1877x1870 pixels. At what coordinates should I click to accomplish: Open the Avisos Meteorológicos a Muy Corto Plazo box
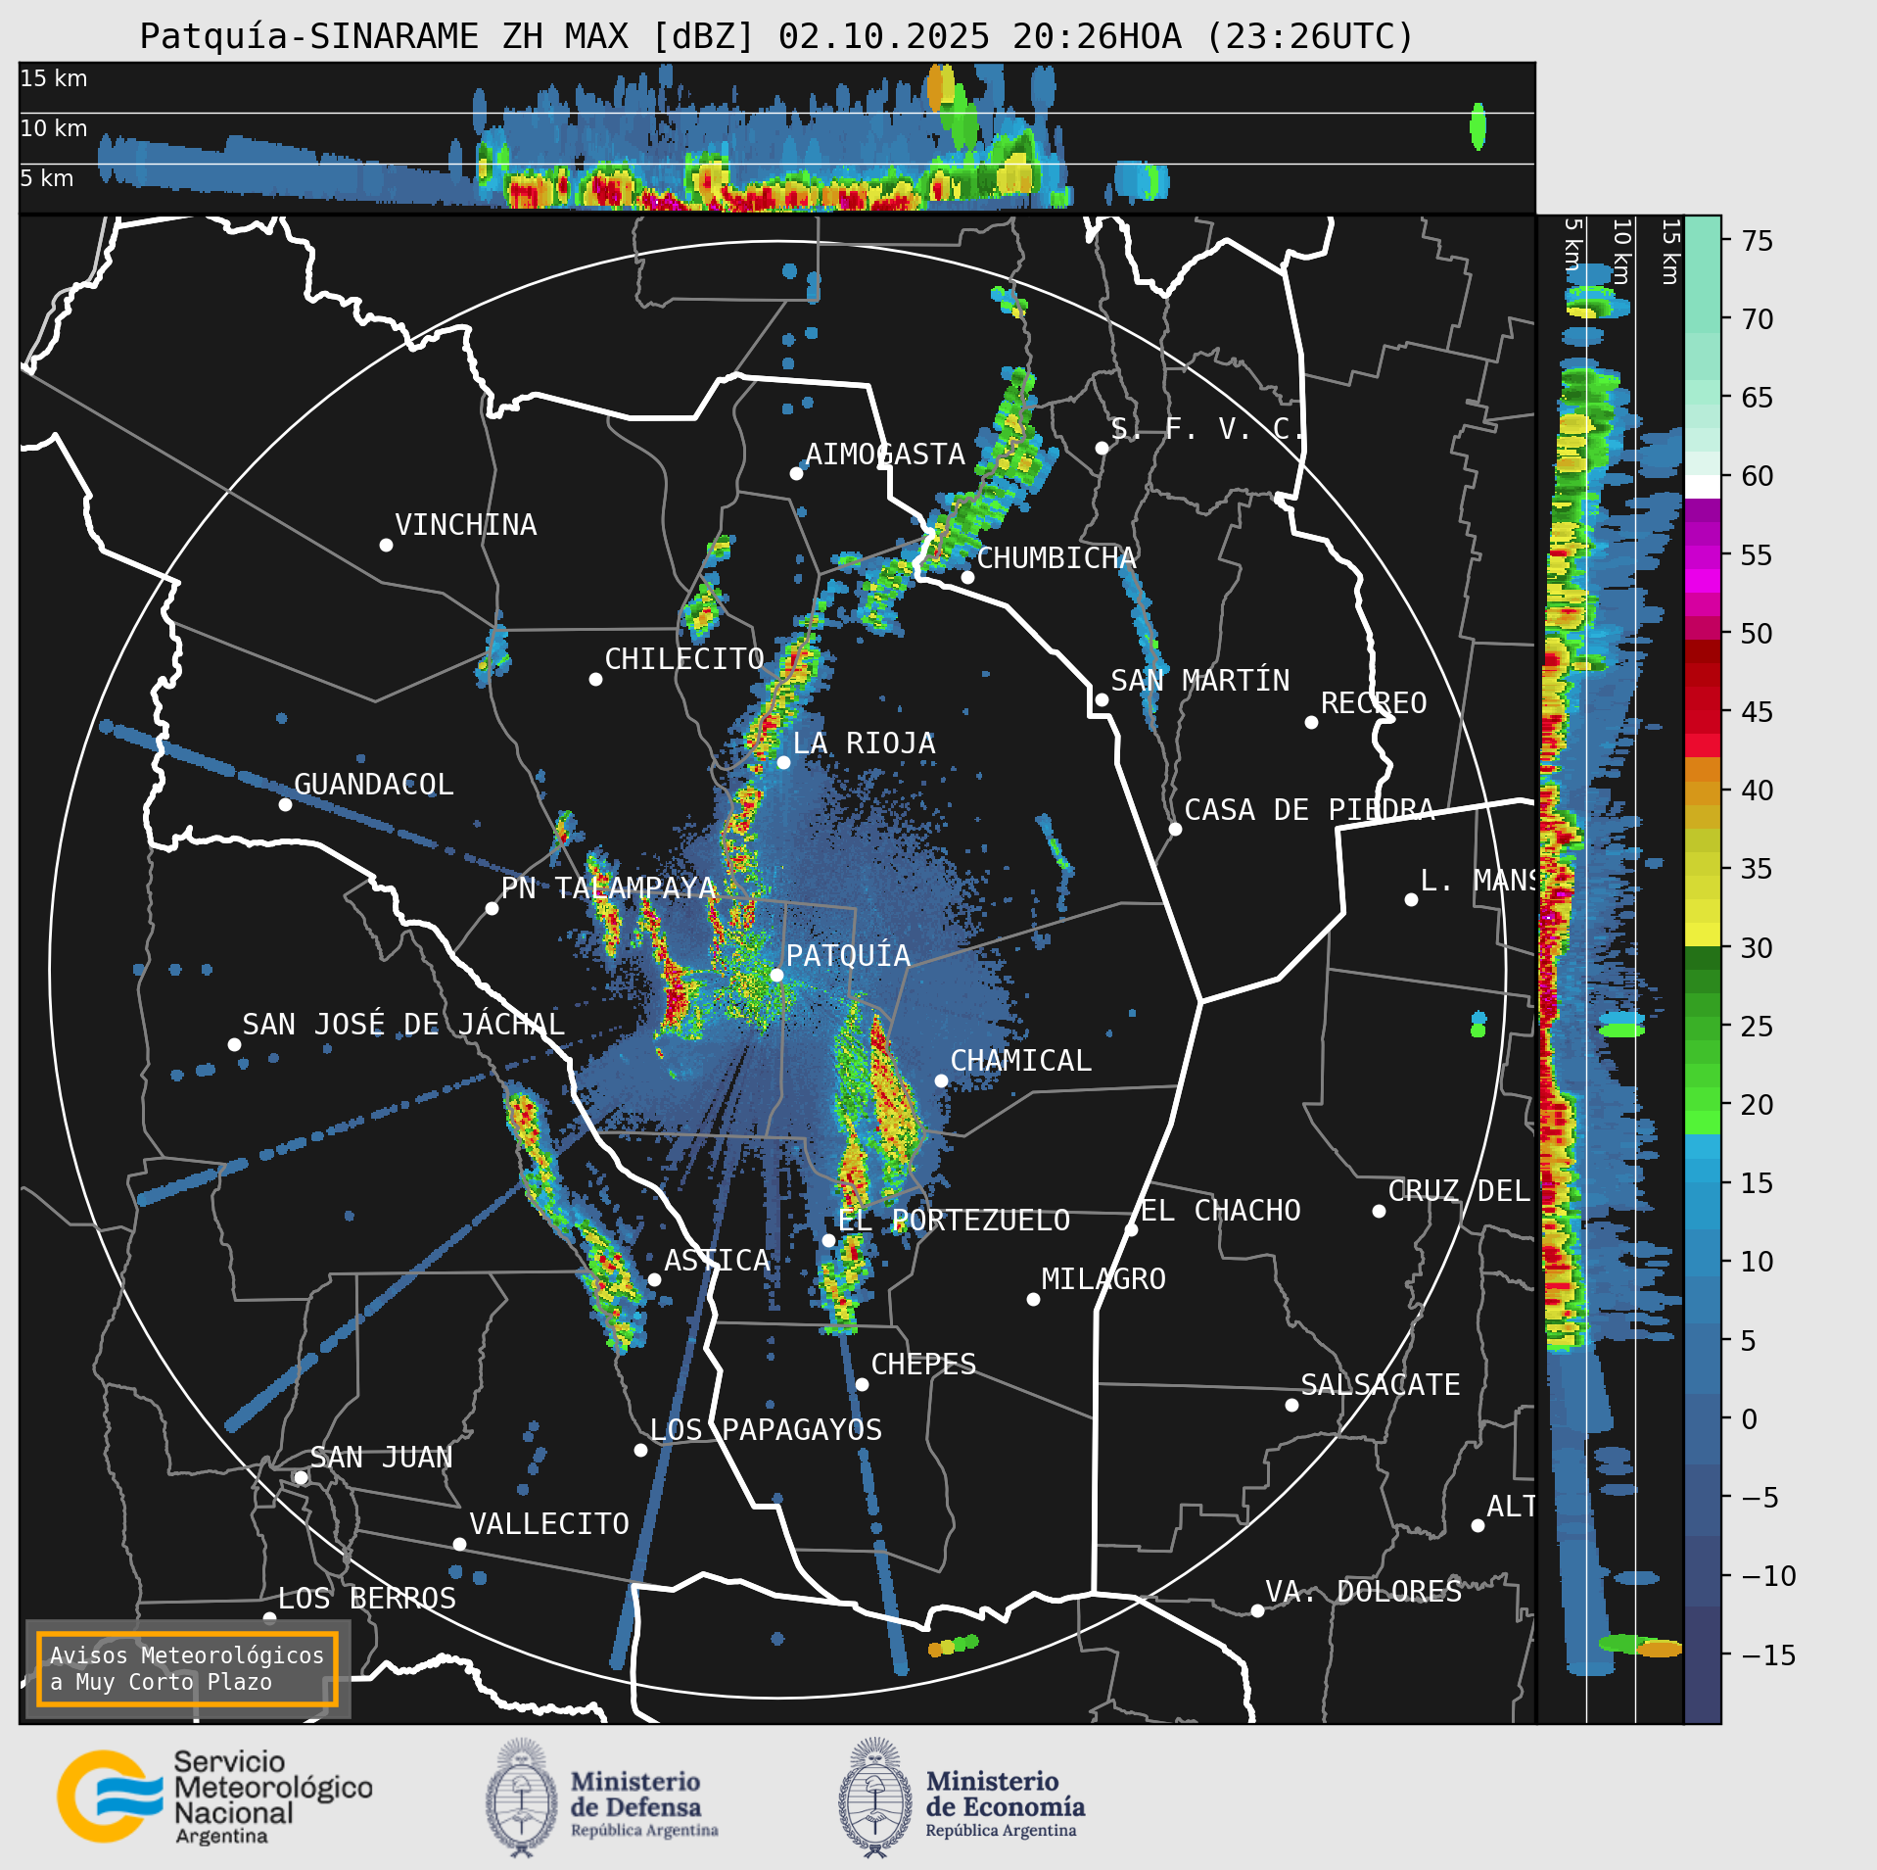[x=187, y=1669]
